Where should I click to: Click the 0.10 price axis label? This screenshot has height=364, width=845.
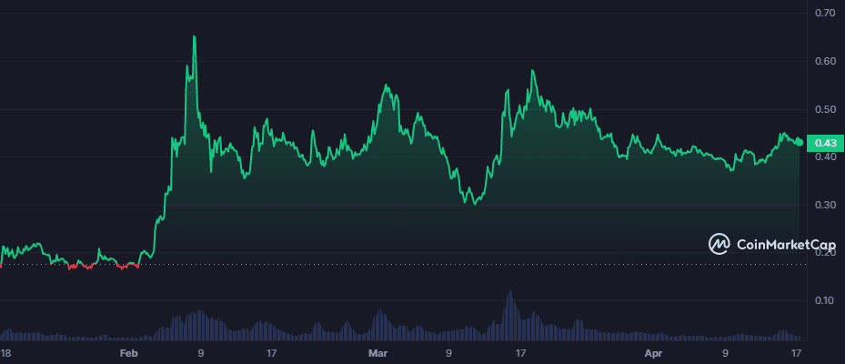point(825,300)
